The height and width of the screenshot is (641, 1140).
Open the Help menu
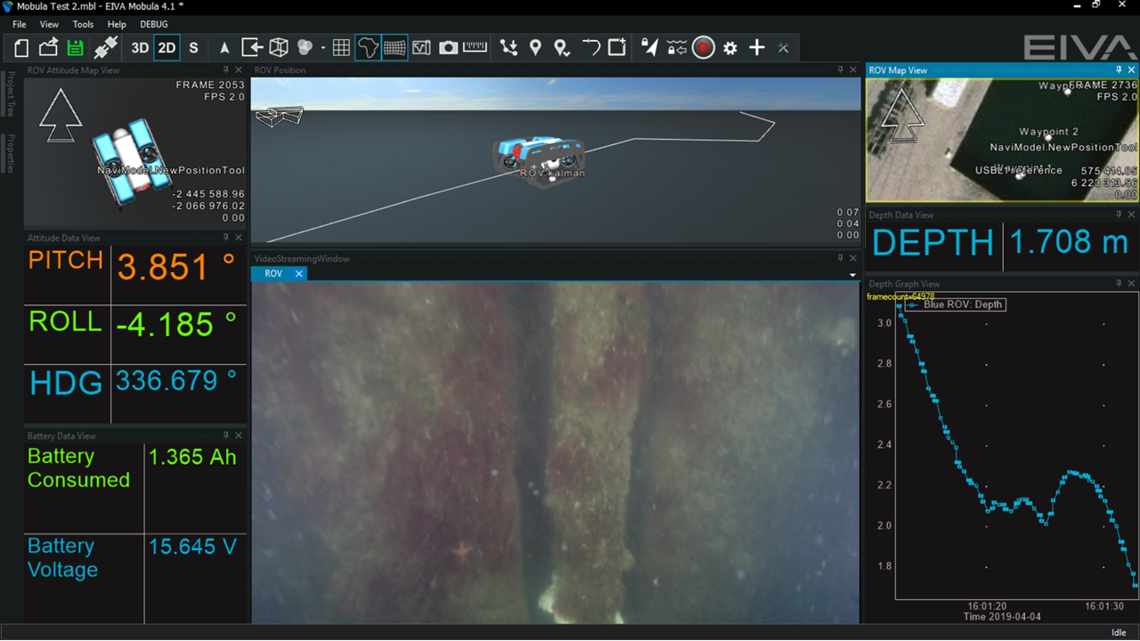tap(117, 25)
